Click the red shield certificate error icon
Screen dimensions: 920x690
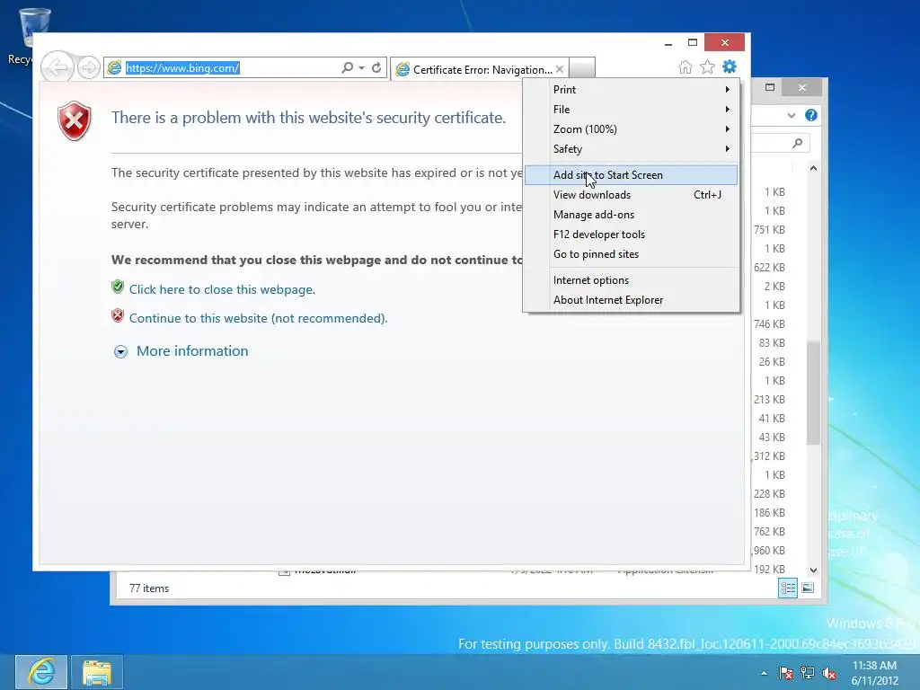pos(74,121)
